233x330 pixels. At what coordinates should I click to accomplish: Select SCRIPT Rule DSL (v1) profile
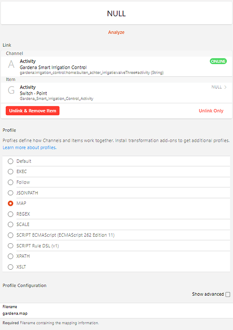click(11, 246)
